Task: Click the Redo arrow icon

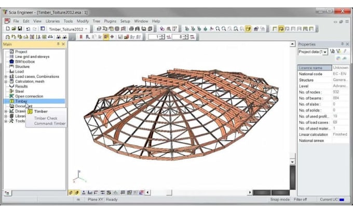Action: [34, 29]
